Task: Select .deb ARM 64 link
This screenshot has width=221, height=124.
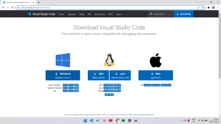Action: click(x=117, y=85)
